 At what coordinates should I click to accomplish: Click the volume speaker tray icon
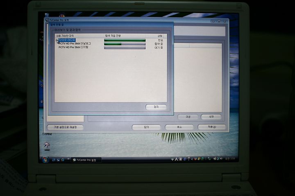pos(221,159)
